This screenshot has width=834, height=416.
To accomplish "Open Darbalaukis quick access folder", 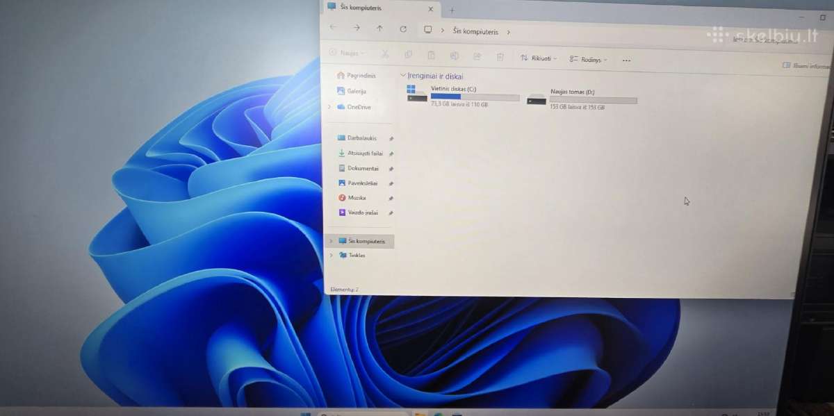I will [357, 138].
